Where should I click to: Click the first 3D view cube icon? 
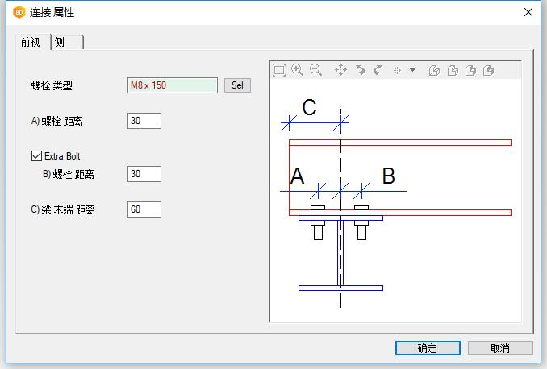(x=434, y=70)
